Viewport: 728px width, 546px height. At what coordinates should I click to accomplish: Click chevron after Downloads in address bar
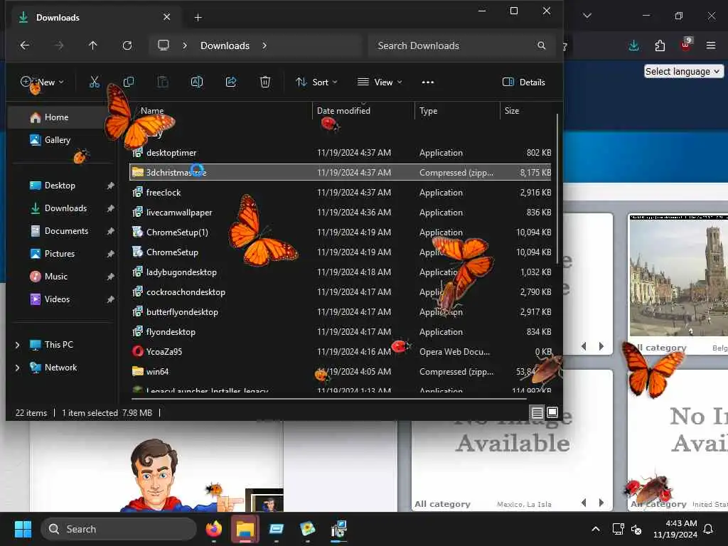pos(264,45)
